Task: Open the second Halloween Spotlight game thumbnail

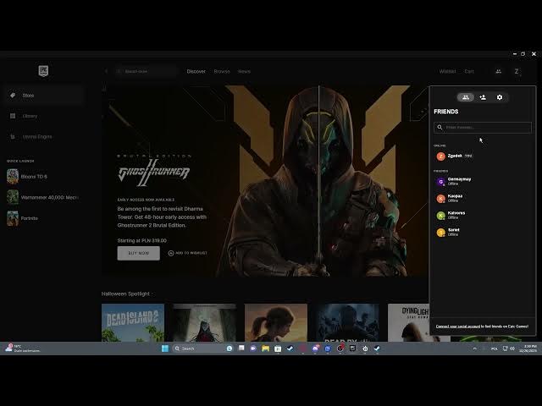Action: pyautogui.click(x=204, y=323)
